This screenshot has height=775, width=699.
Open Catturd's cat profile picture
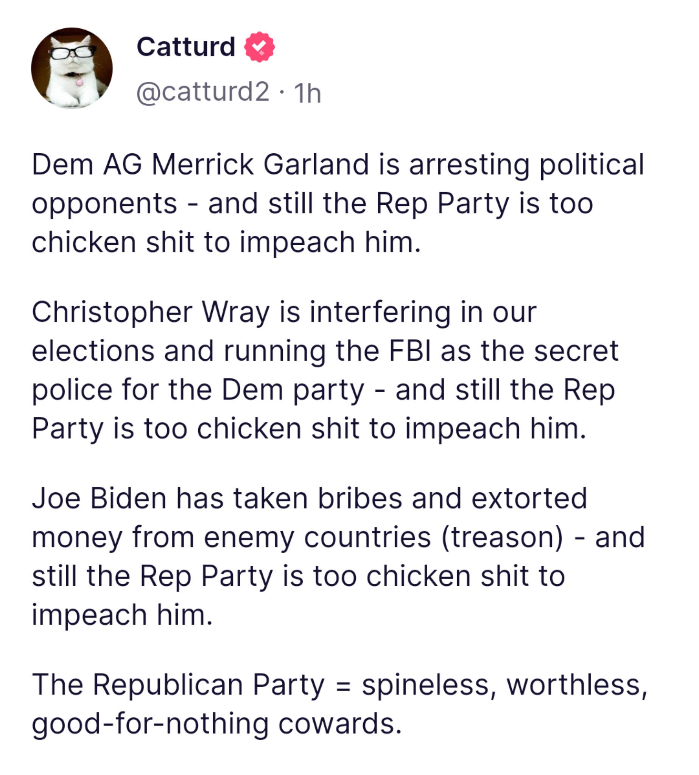(72, 68)
